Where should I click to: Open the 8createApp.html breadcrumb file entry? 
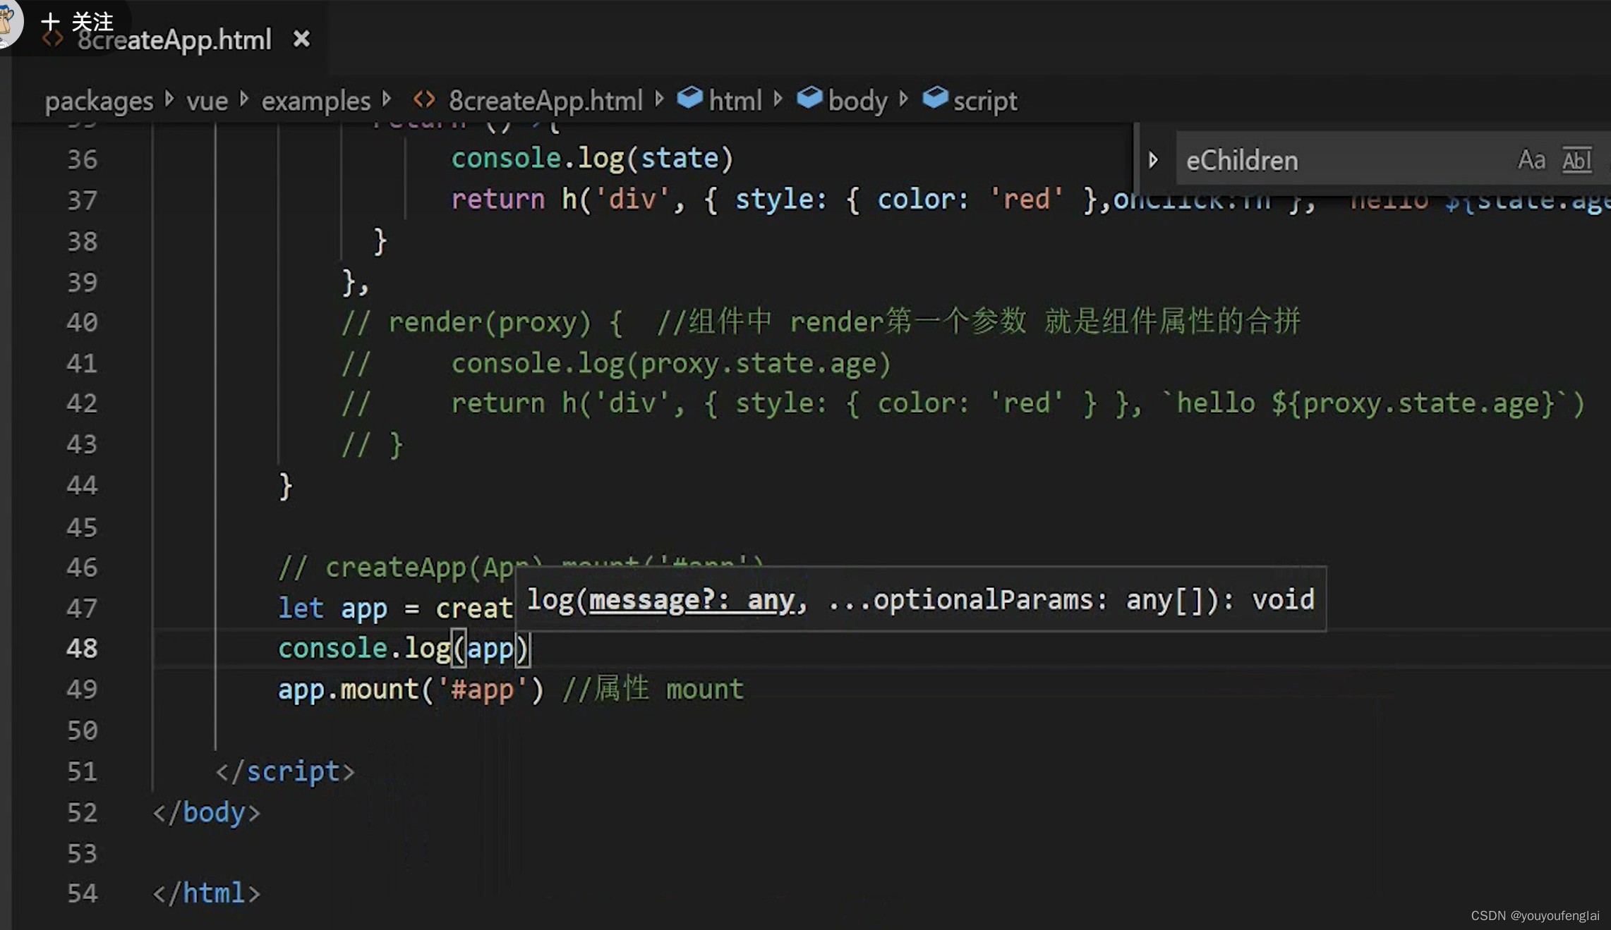coord(545,101)
